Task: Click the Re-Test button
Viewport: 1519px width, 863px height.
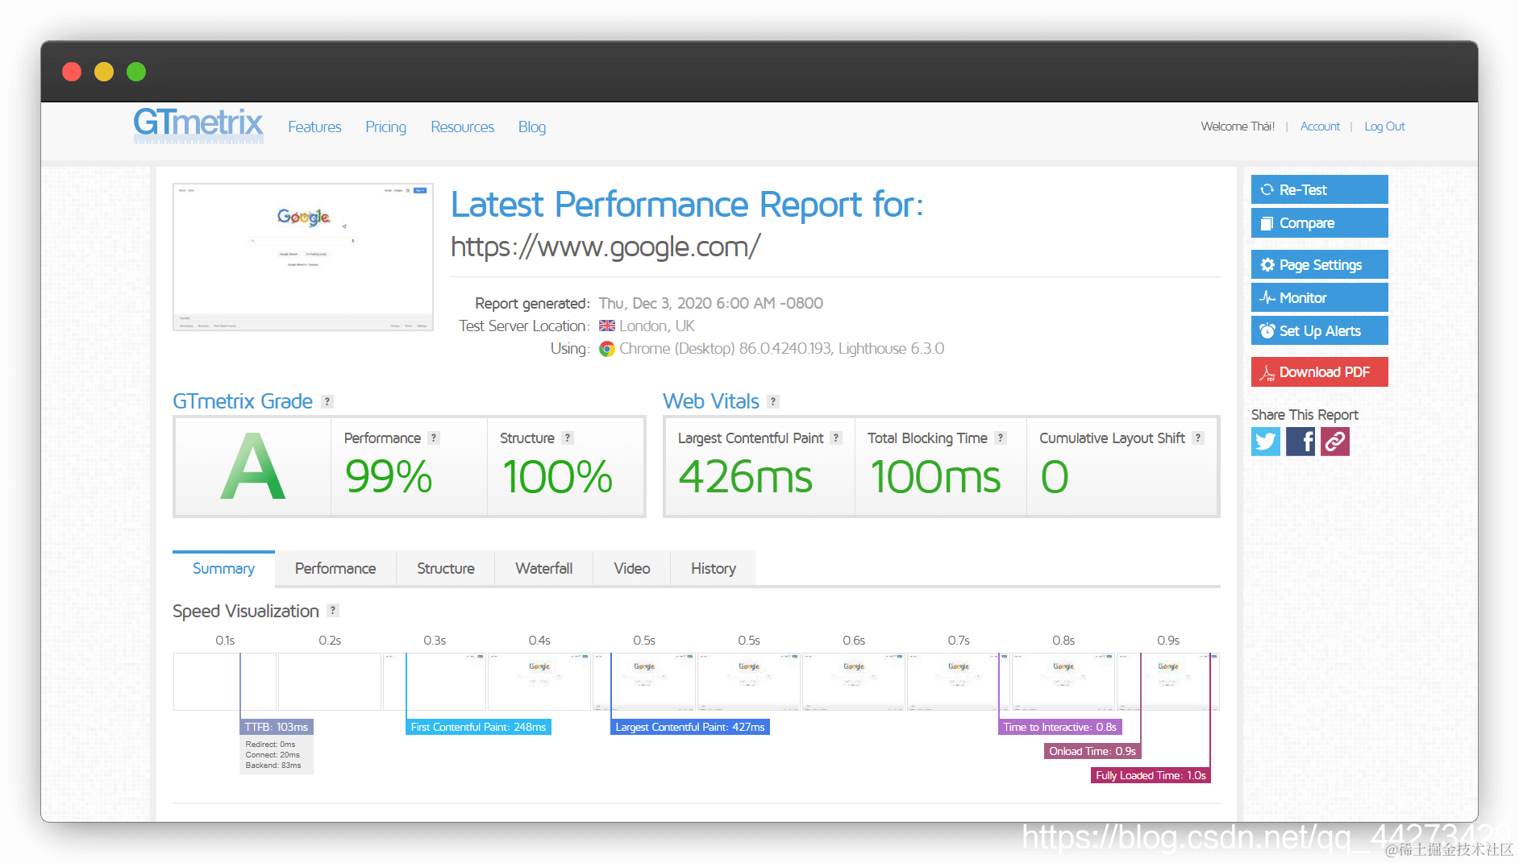Action: pos(1319,189)
